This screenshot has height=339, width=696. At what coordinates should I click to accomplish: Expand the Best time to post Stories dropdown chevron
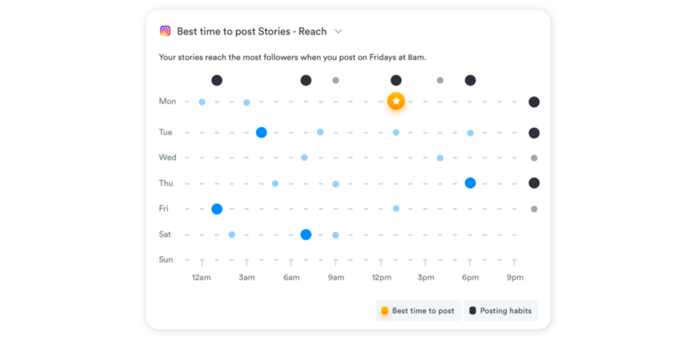click(338, 31)
